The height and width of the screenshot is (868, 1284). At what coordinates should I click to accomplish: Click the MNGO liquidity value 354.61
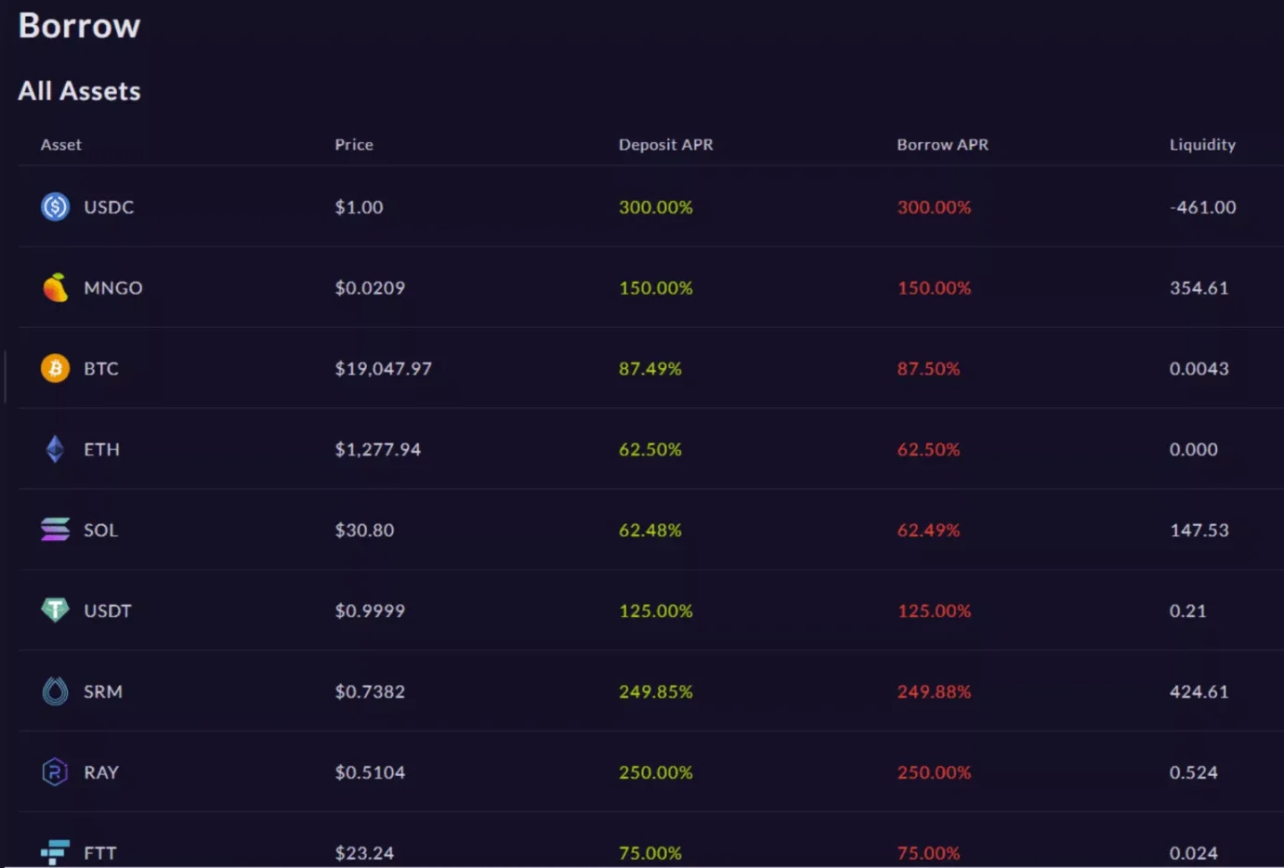pos(1199,288)
